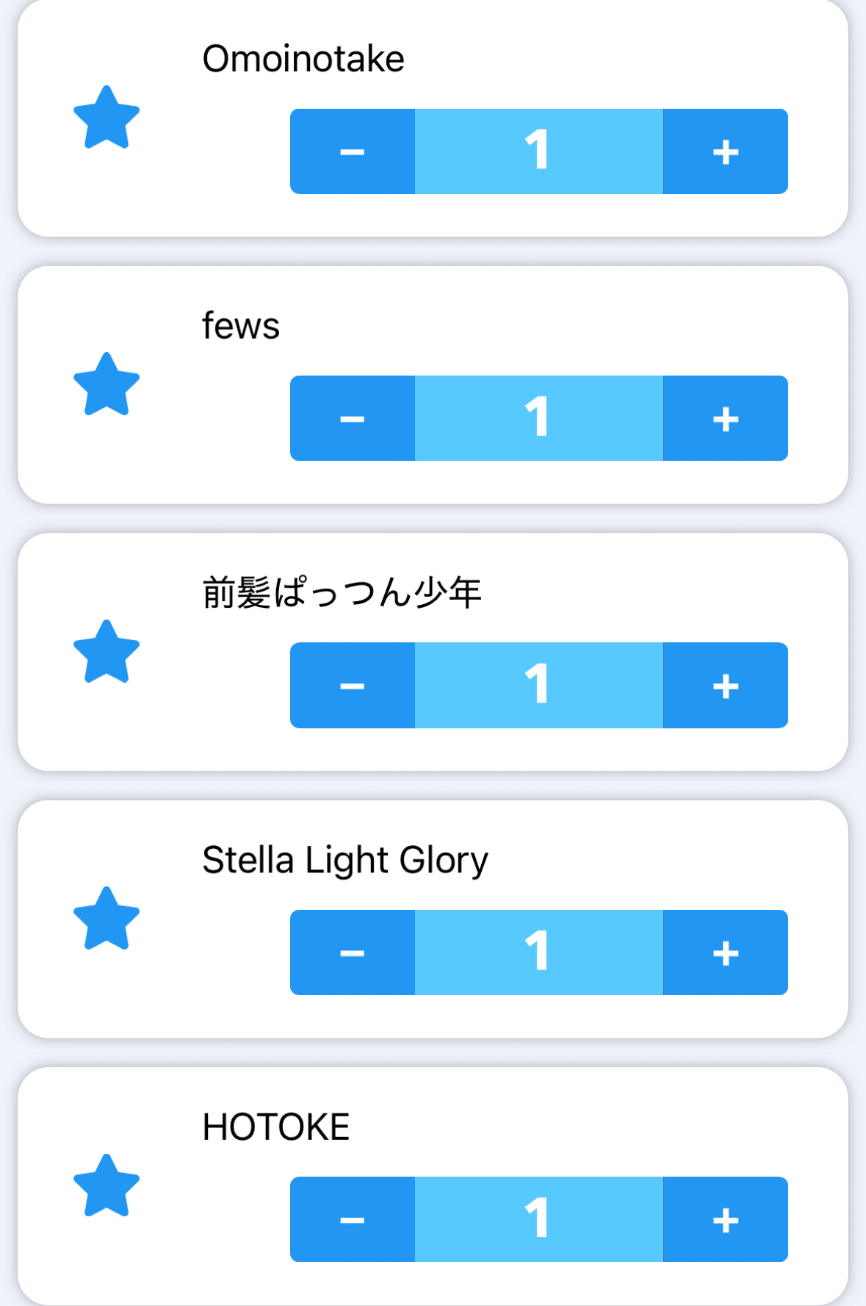866x1306 pixels.
Task: Select the Stella Light Glory title
Action: (x=344, y=860)
